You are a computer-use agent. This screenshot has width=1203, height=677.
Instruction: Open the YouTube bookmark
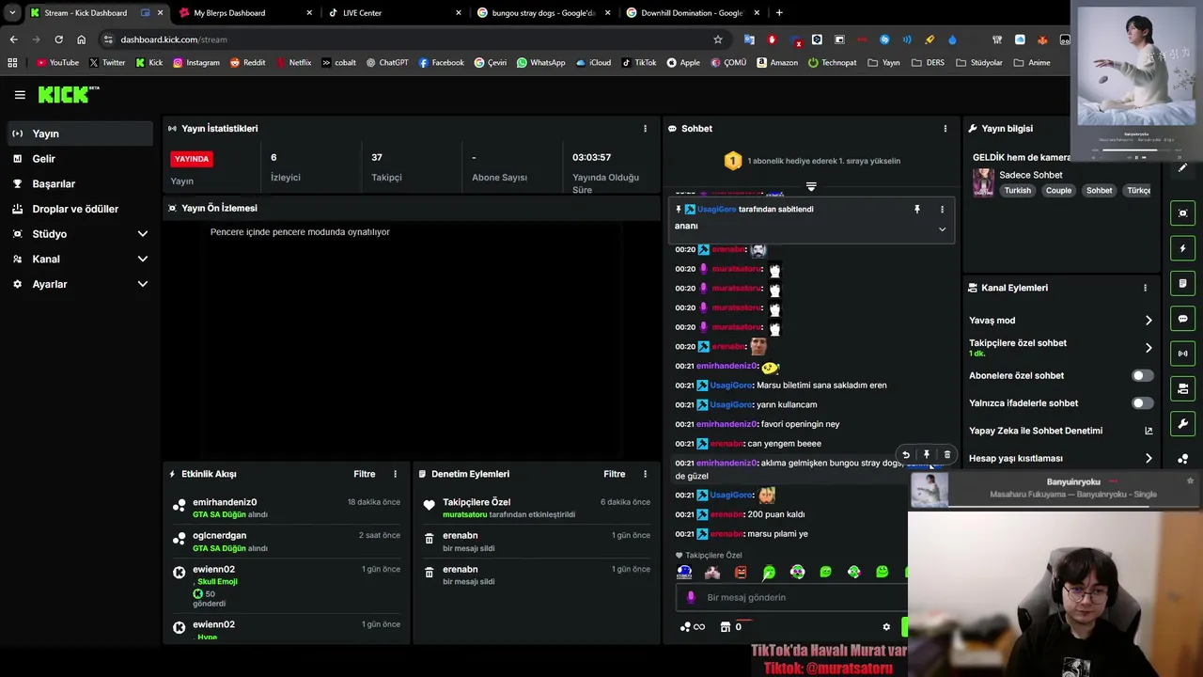pyautogui.click(x=57, y=63)
